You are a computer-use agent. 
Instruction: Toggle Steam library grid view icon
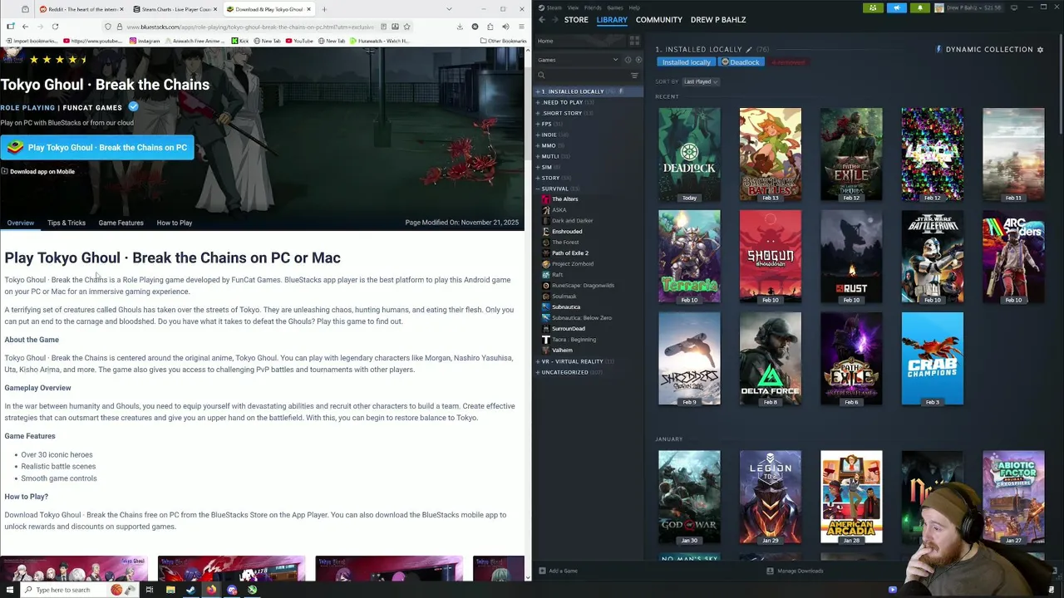[x=634, y=41]
